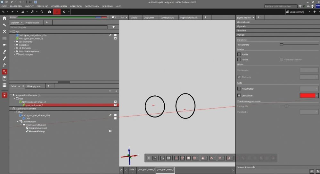320x174 pixels.
Task: Click the Home icon in left sidebar
Action: (x=4, y=18)
